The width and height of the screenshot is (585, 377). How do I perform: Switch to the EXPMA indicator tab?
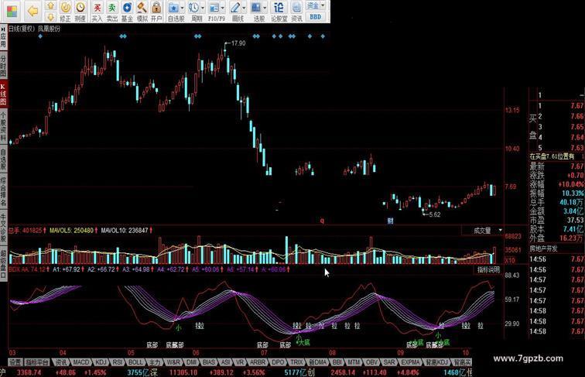[x=411, y=362]
